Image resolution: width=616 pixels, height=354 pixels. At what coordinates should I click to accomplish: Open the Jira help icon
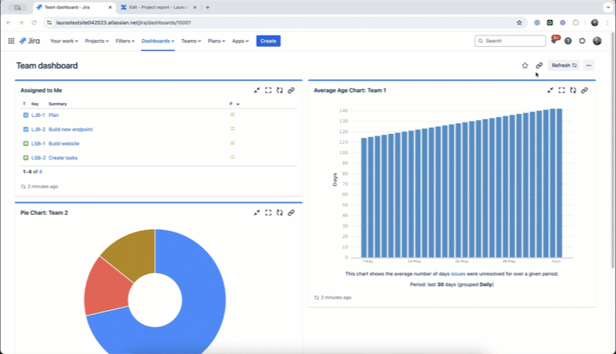click(568, 41)
